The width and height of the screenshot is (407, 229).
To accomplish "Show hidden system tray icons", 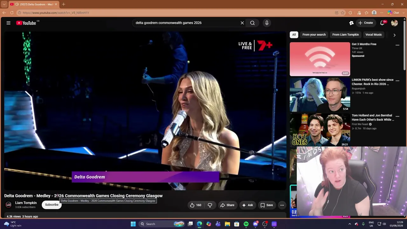I will 350,224.
